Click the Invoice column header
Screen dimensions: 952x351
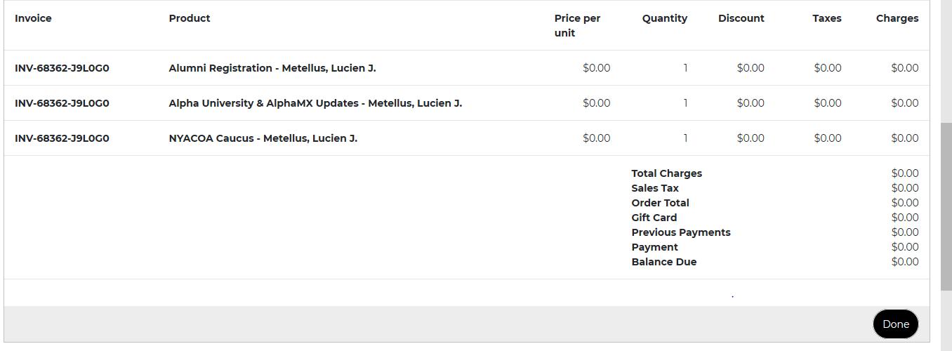click(x=33, y=18)
